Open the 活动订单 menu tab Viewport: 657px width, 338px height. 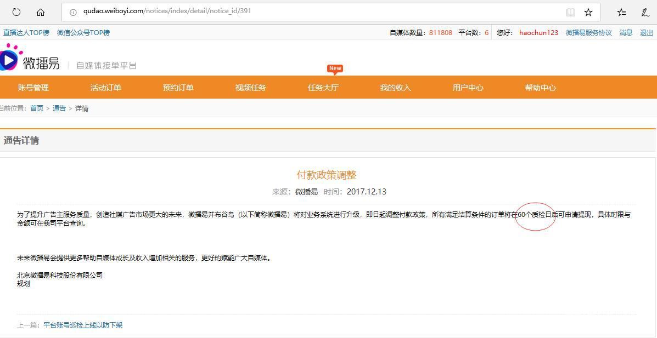pos(106,88)
